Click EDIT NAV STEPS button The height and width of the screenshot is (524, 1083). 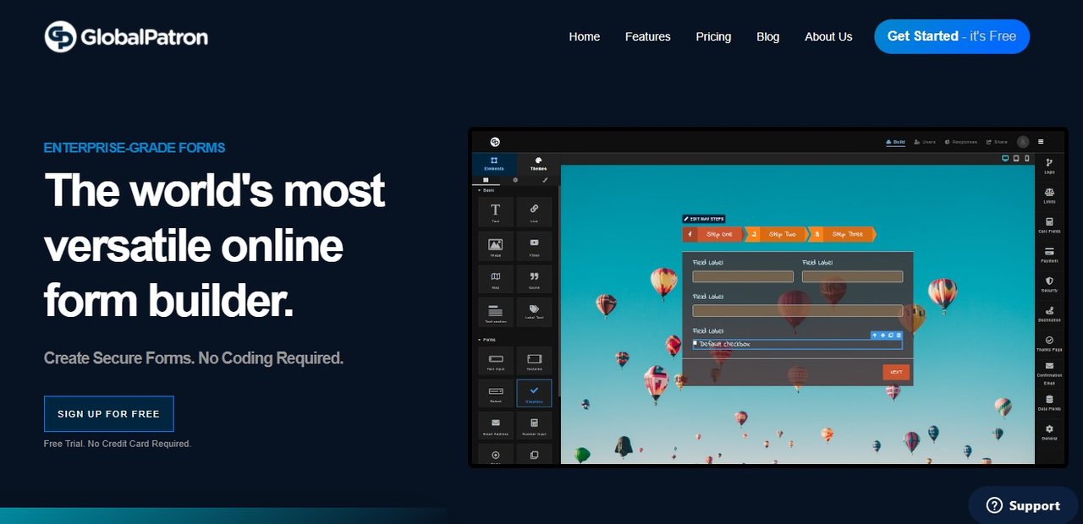point(703,219)
